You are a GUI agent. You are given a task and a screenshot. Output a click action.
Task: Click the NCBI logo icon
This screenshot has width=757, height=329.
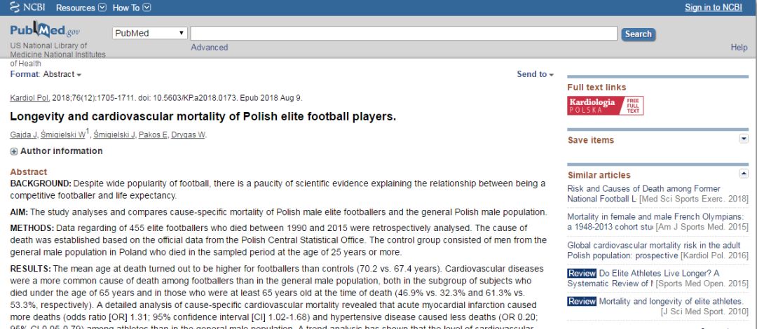point(15,8)
